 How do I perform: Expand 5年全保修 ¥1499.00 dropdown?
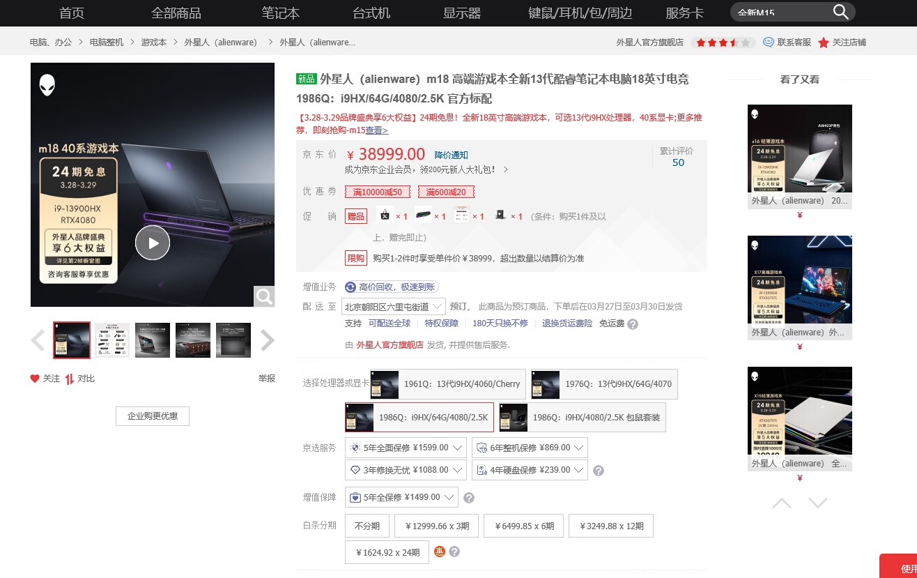(402, 497)
